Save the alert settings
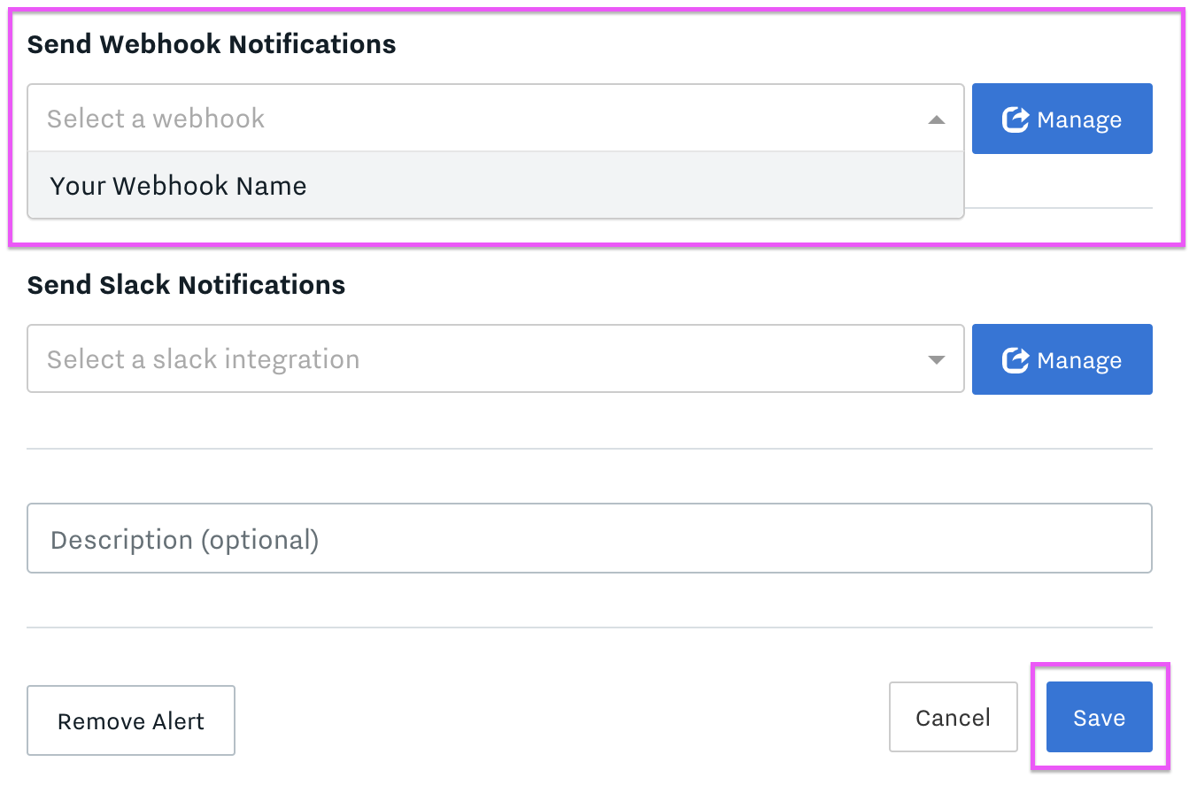1197x793 pixels. (x=1099, y=718)
